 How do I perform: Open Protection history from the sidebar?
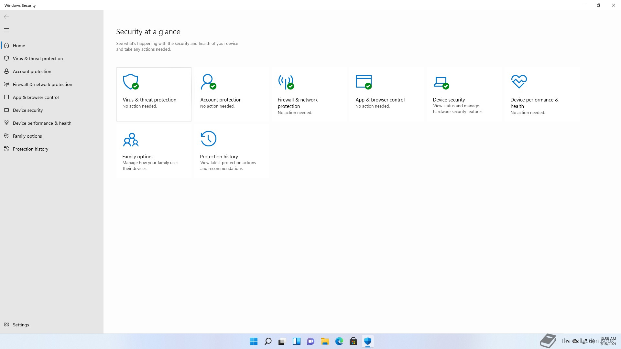pyautogui.click(x=30, y=149)
